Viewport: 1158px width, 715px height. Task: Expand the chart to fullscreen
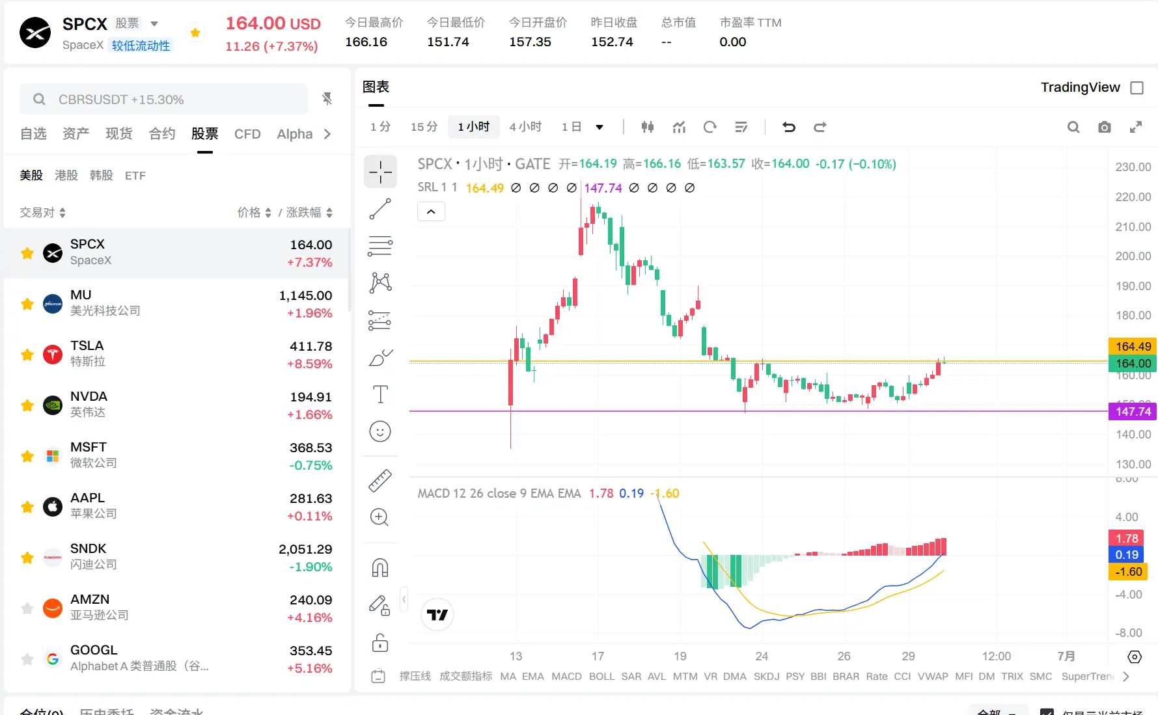[1136, 127]
